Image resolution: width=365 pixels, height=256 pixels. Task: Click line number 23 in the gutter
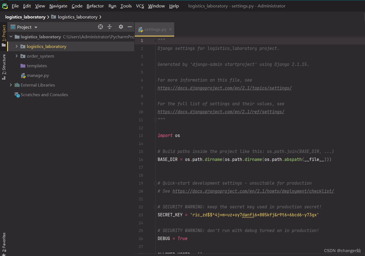point(141,215)
